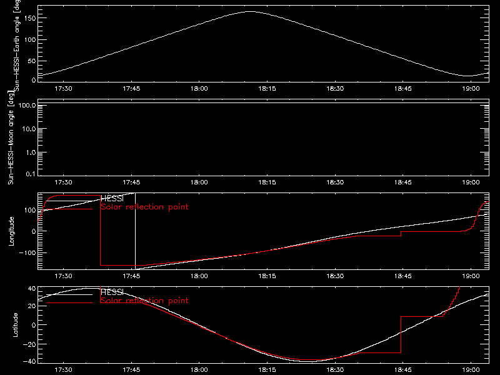This screenshot has width=500, height=375.
Task: Select the -100 tick on Longitude axis
Action: pyautogui.click(x=27, y=252)
